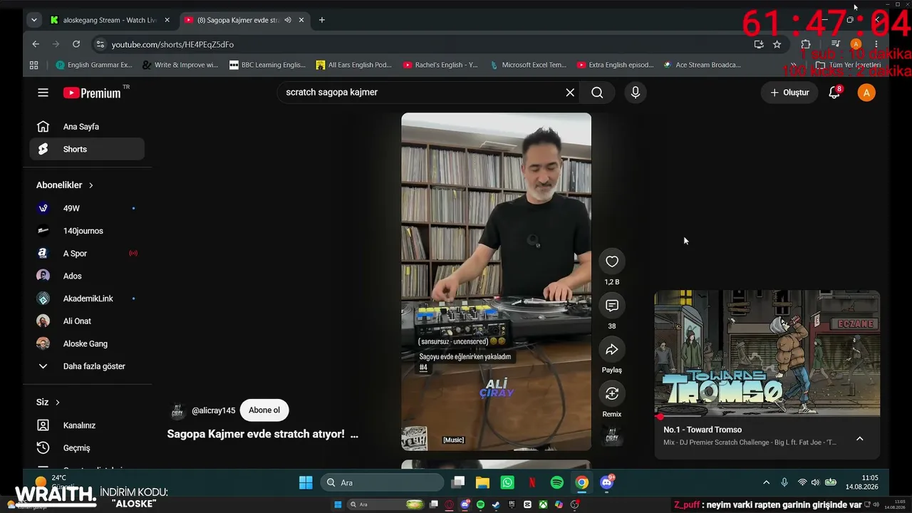Open Spotify from the taskbar

pyautogui.click(x=557, y=482)
